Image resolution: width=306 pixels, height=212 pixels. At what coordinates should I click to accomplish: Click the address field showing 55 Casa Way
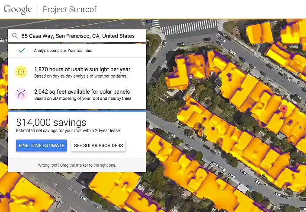point(77,36)
